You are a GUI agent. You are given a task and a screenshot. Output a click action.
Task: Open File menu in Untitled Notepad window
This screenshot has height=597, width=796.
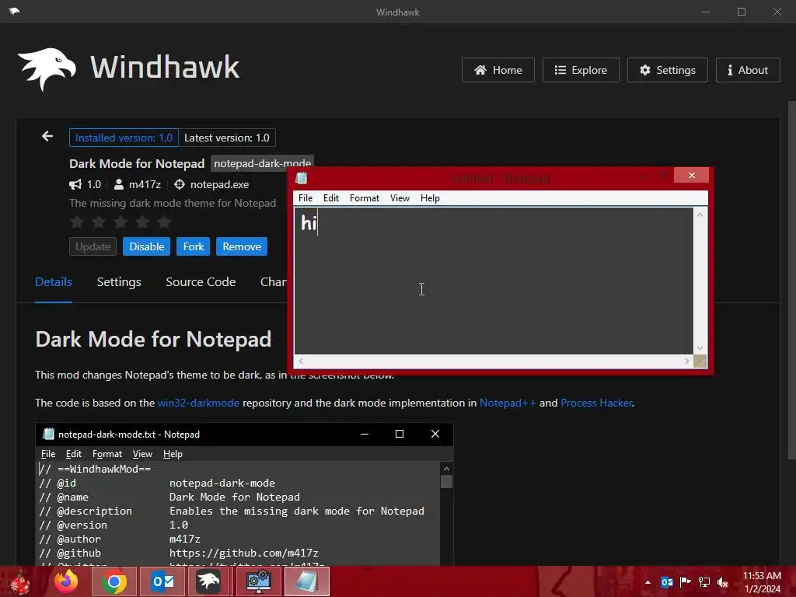pyautogui.click(x=305, y=198)
